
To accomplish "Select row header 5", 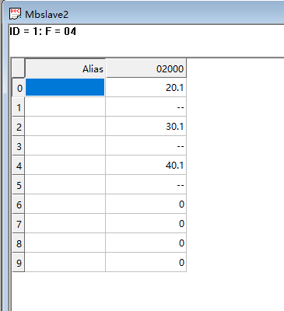I will pyautogui.click(x=19, y=185).
